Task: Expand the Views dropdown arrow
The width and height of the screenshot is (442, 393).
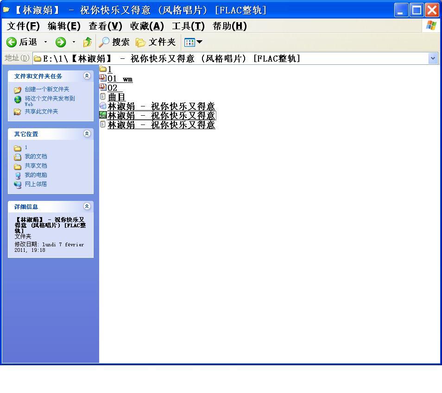Action: pos(200,42)
